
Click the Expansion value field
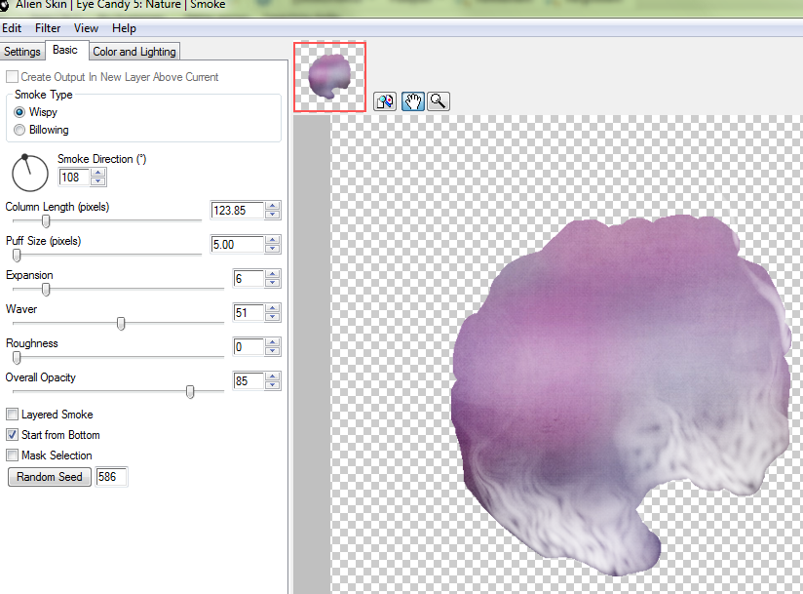[249, 278]
